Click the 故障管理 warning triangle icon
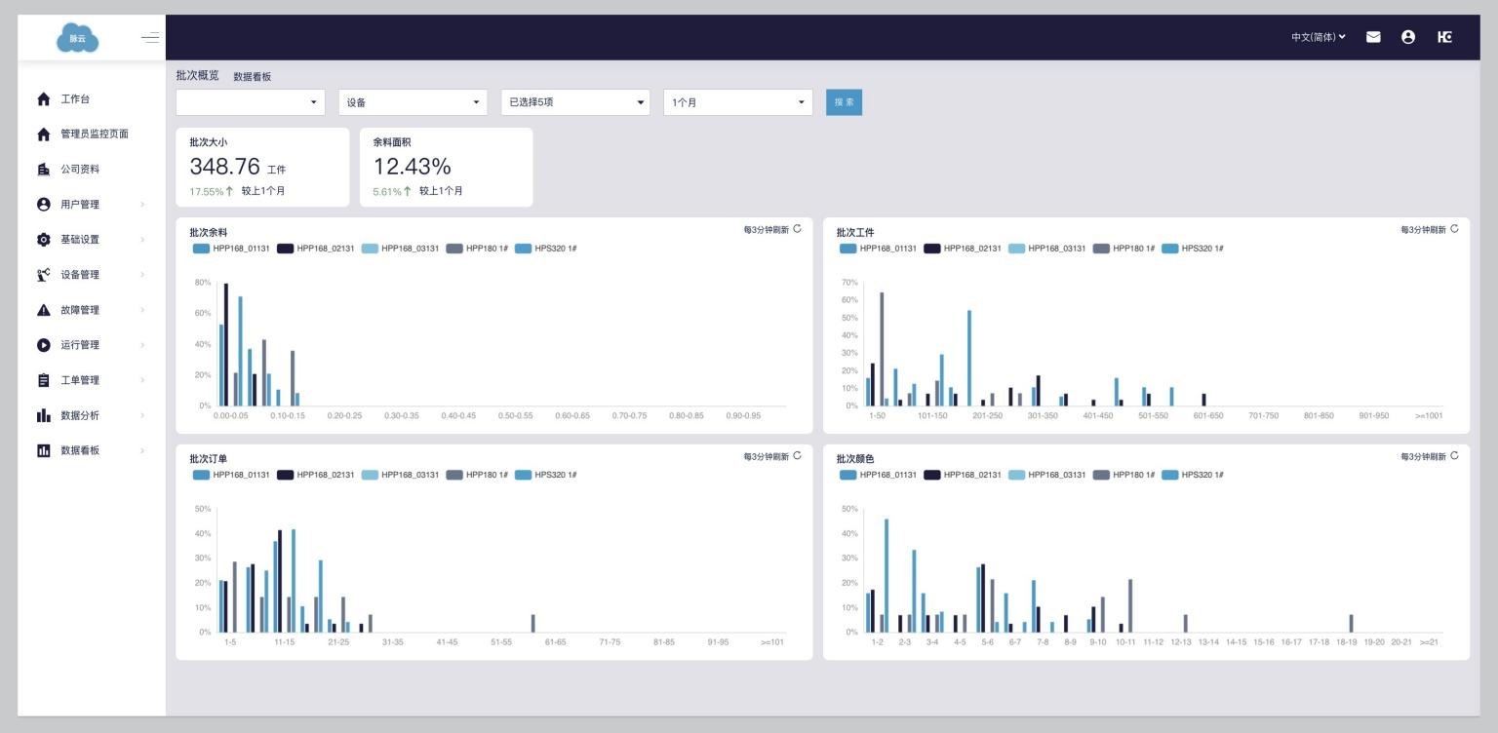This screenshot has width=1498, height=733. point(43,310)
